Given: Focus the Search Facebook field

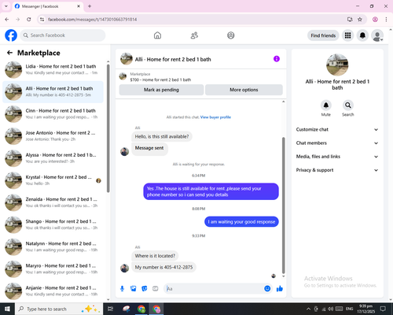Looking at the screenshot, I should coord(63,35).
